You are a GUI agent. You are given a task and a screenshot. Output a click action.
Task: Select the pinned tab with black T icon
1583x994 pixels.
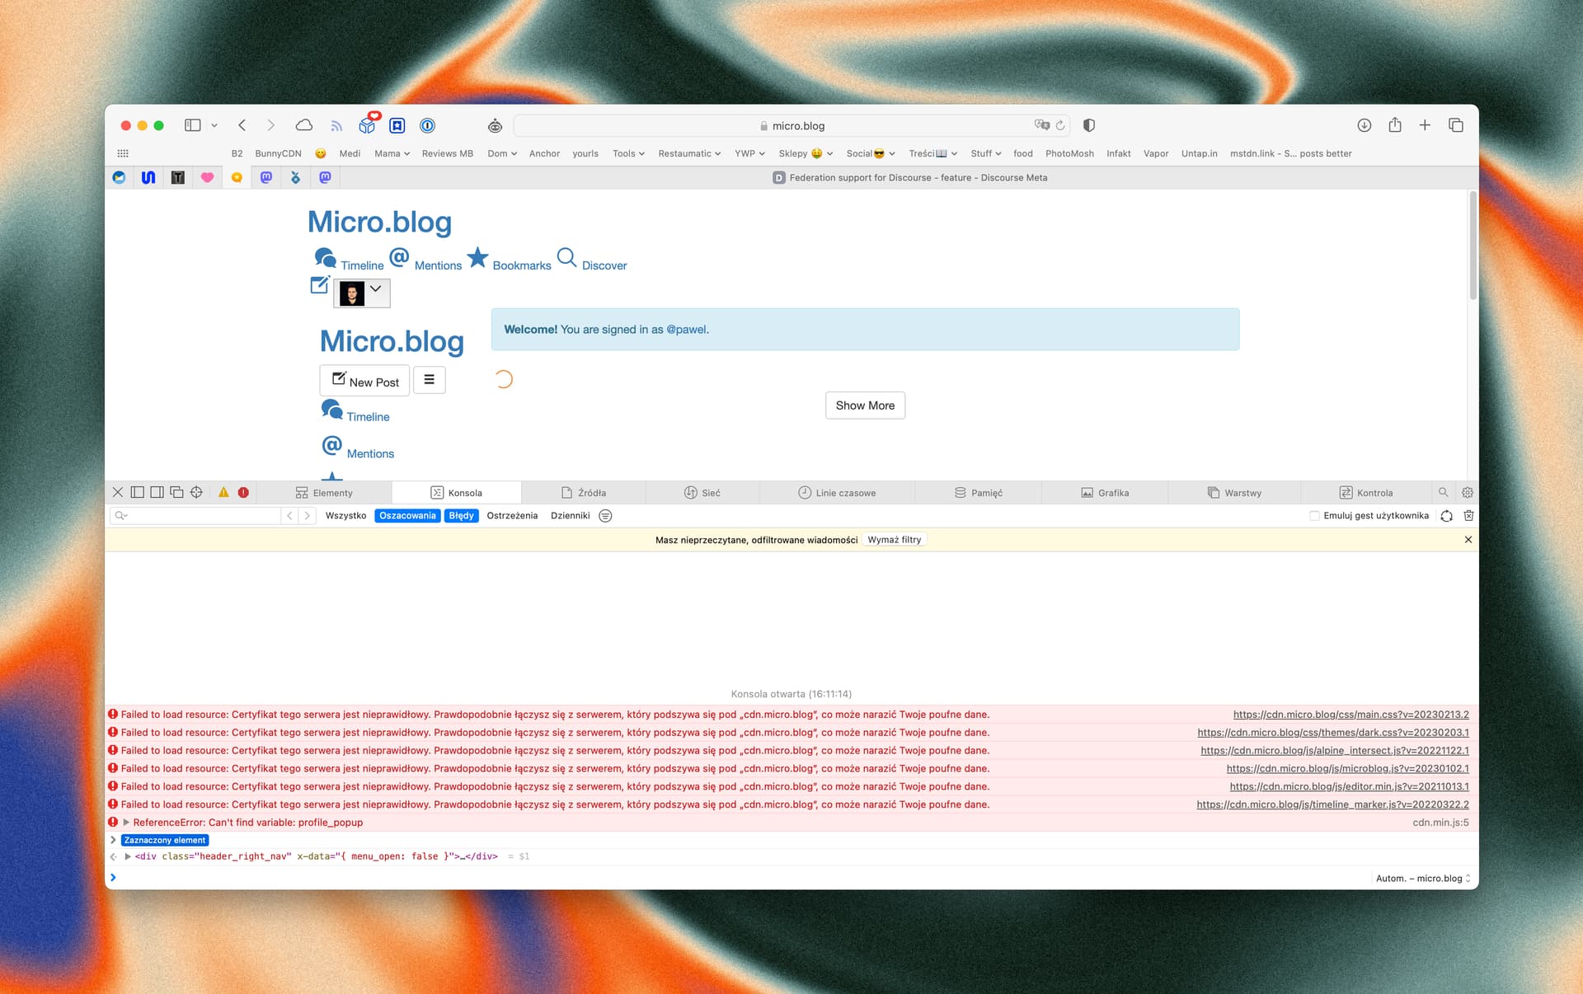(x=177, y=177)
